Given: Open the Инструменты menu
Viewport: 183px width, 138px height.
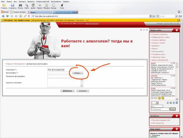Looking at the screenshot, I should click(56, 1).
